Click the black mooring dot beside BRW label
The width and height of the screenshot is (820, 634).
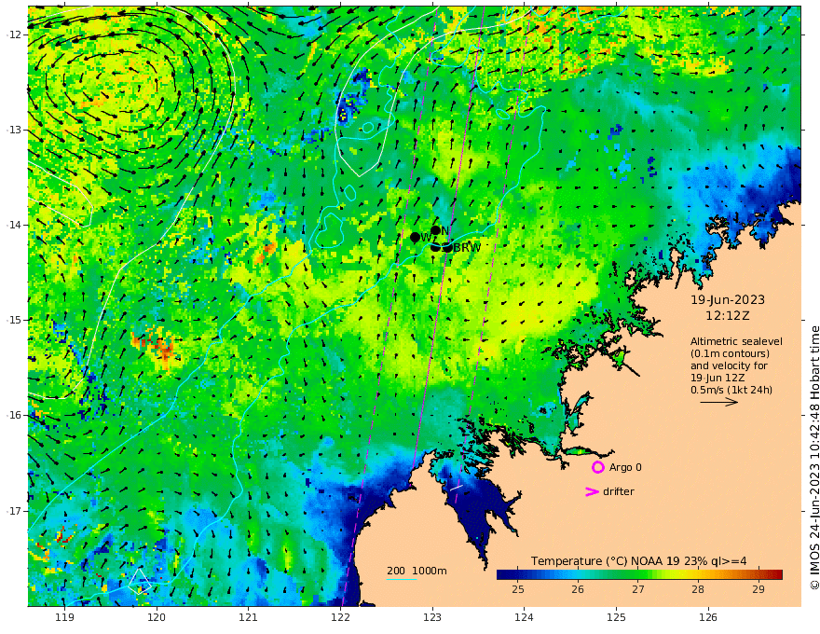tap(447, 247)
